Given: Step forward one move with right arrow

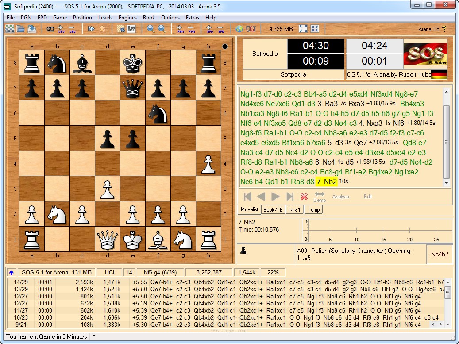Looking at the screenshot, I should pyautogui.click(x=275, y=197).
